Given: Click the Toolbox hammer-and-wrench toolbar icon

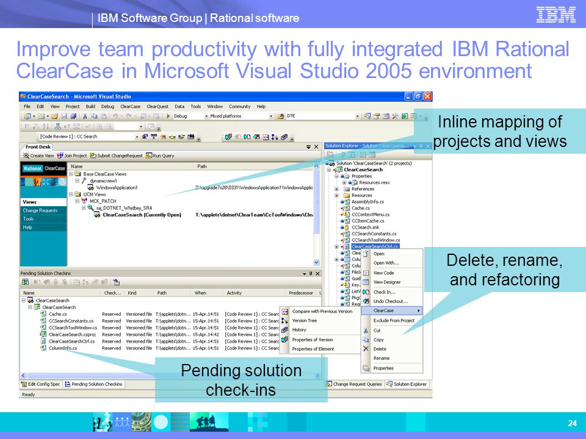Looking at the screenshot, I should [x=396, y=116].
